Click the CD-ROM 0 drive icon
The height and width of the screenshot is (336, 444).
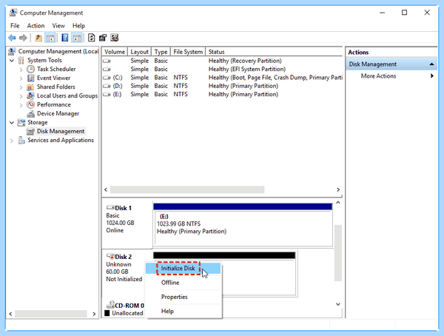click(x=110, y=305)
